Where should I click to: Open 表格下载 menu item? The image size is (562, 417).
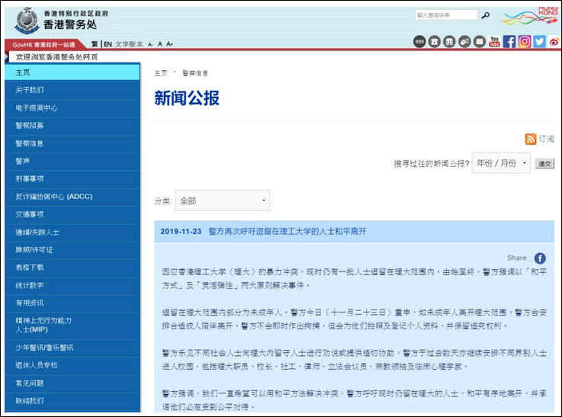tap(72, 268)
